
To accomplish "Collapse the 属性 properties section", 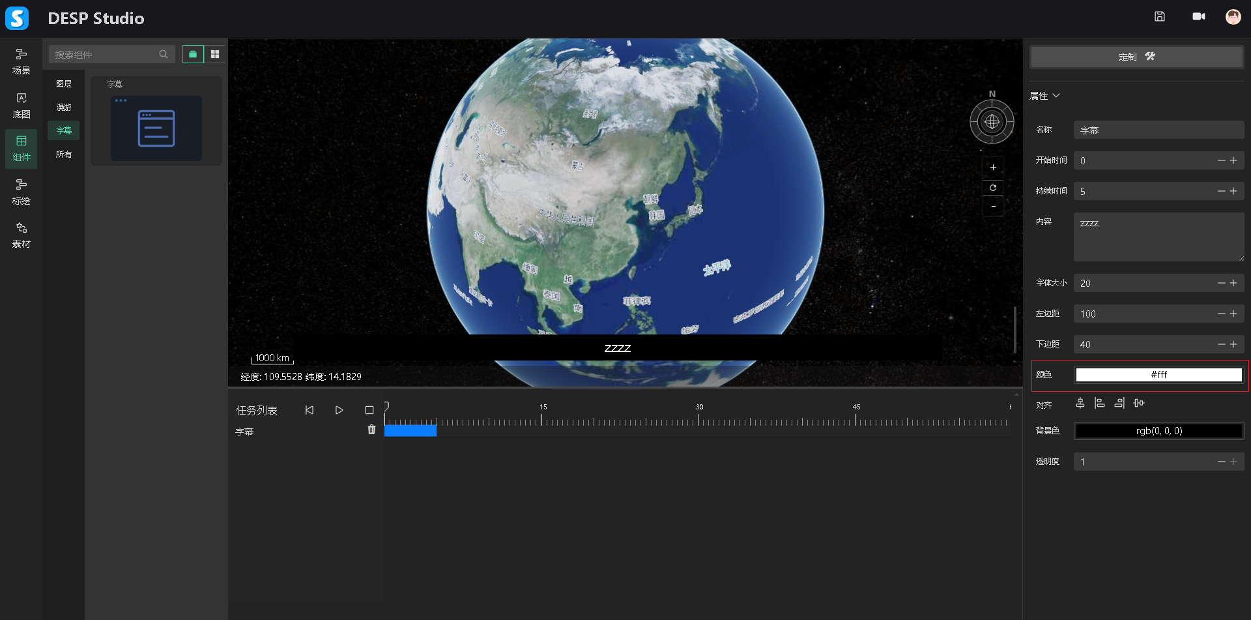I will click(1045, 96).
